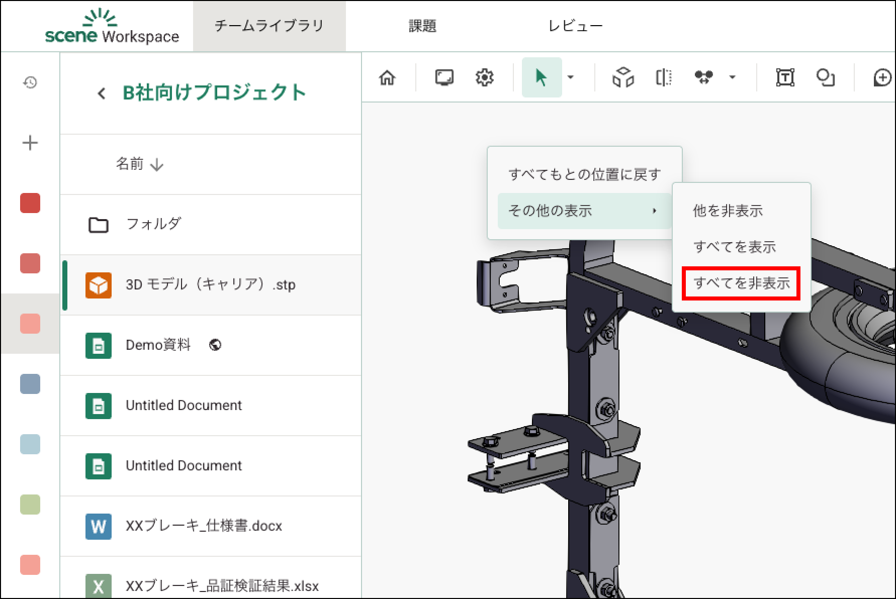Open the display screen settings icon
Image resolution: width=896 pixels, height=599 pixels.
pos(444,78)
